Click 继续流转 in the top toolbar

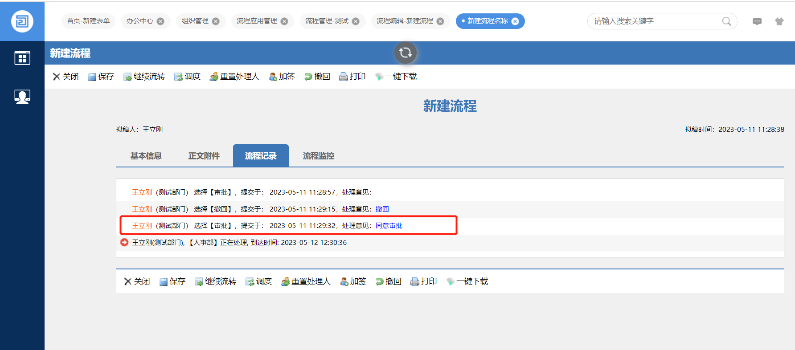coord(144,77)
